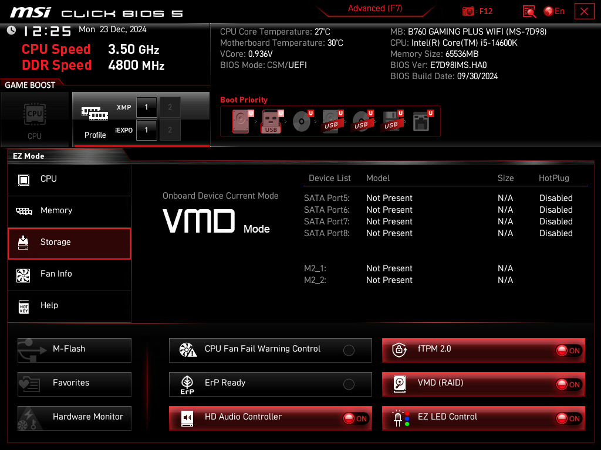
Task: Open the Memory section in EZ Mode
Action: click(x=69, y=211)
